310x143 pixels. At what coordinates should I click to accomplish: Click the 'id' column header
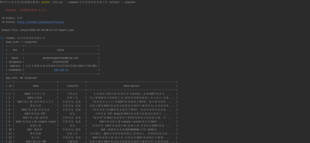[x=10, y=86]
